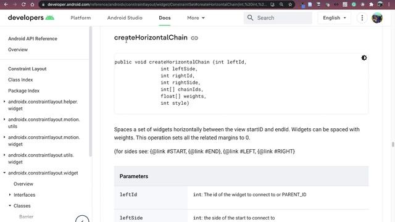
Task: Click the lock icon in the address bar
Action: tap(43, 4)
